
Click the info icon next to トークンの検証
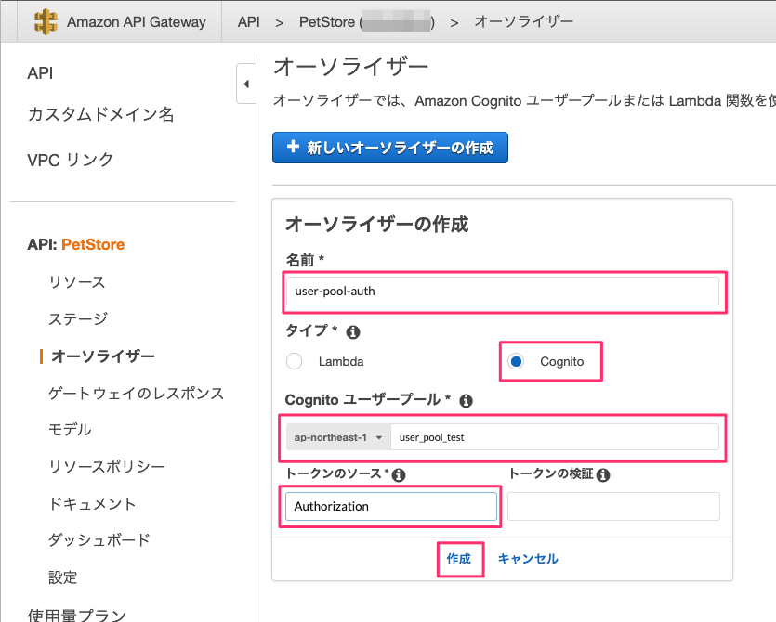(603, 475)
